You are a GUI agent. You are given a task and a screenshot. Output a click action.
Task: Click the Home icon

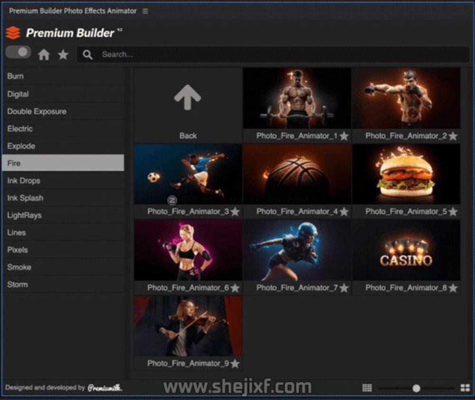click(44, 55)
